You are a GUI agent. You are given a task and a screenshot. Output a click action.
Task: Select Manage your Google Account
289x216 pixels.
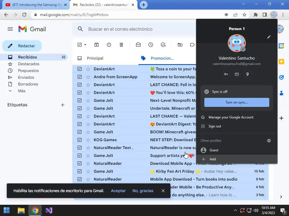(237, 117)
